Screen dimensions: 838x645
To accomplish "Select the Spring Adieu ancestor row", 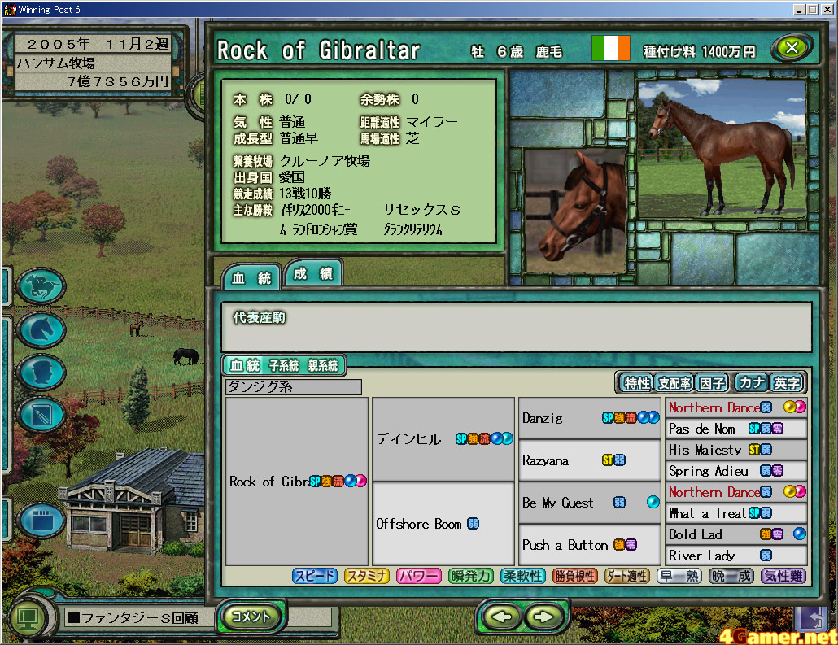I will point(736,471).
